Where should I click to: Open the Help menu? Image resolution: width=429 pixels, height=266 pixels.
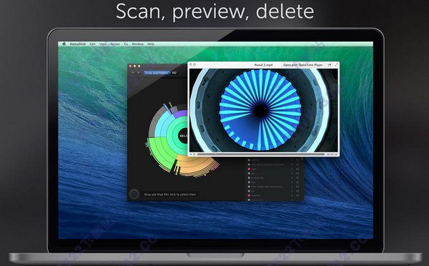151,44
